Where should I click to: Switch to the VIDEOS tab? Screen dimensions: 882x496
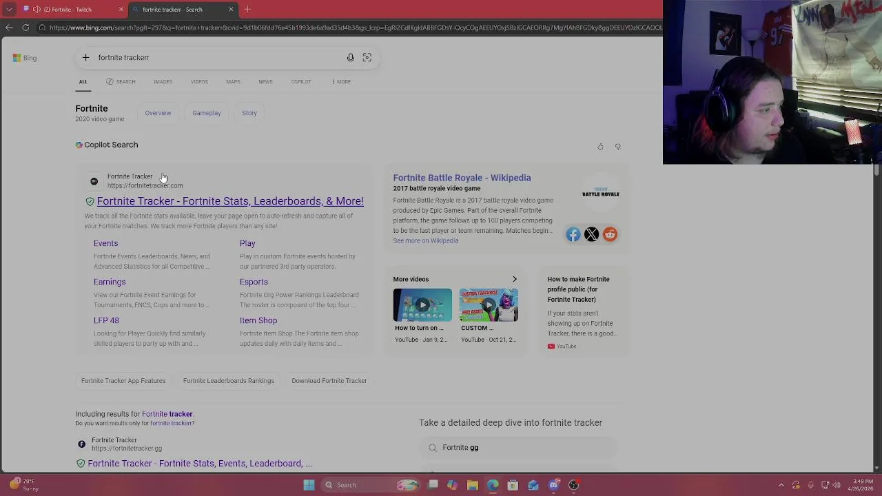click(x=199, y=82)
